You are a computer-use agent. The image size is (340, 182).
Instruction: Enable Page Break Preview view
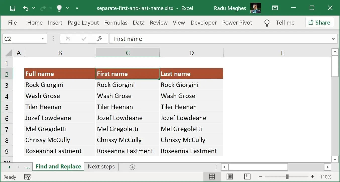click(247, 176)
